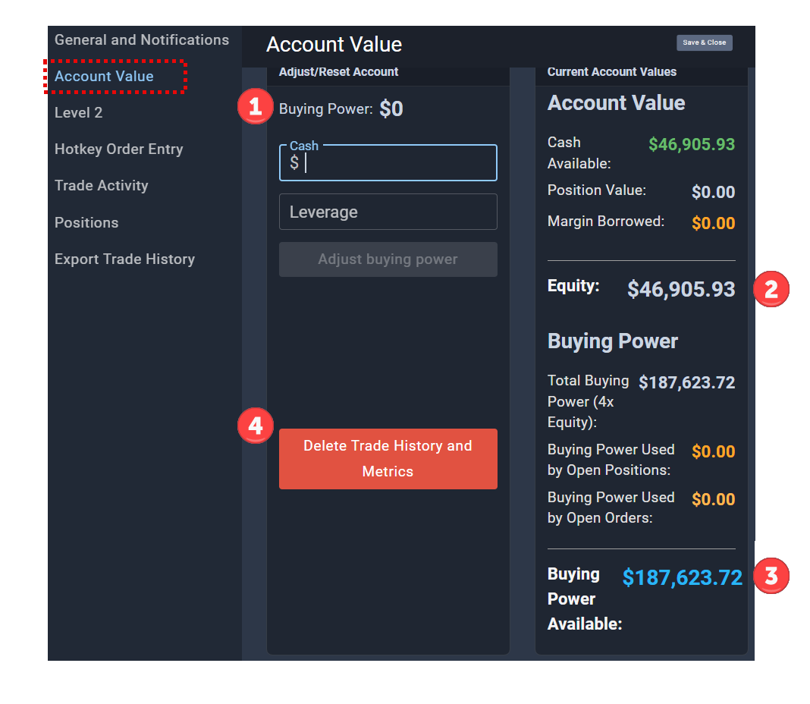Open Trade Activity settings
810x704 pixels.
[x=102, y=186]
